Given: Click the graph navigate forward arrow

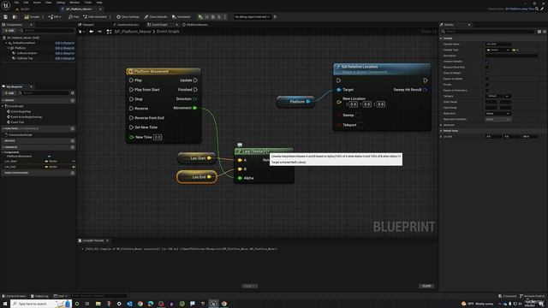Looking at the screenshot, I should (99, 32).
